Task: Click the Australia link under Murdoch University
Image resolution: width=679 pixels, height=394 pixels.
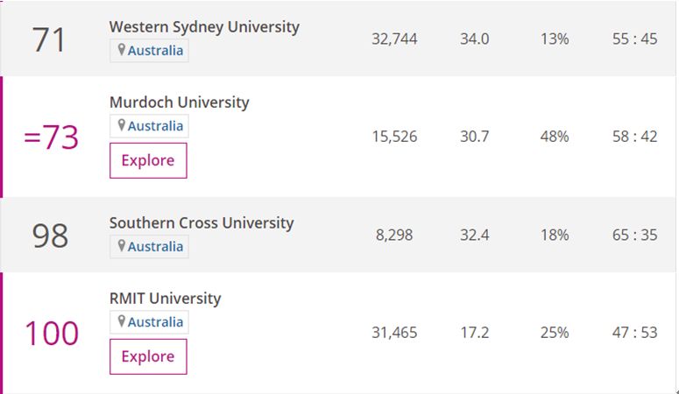Action: pyautogui.click(x=155, y=126)
